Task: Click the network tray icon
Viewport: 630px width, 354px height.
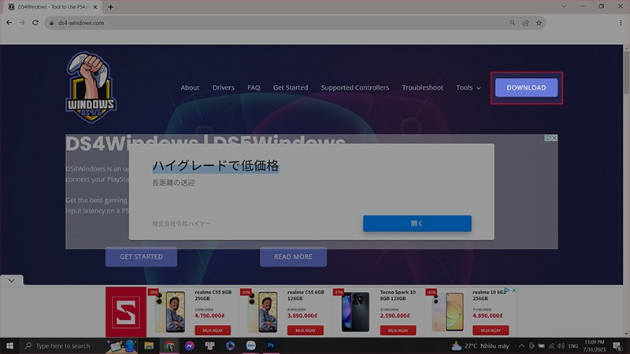Action: [x=551, y=345]
